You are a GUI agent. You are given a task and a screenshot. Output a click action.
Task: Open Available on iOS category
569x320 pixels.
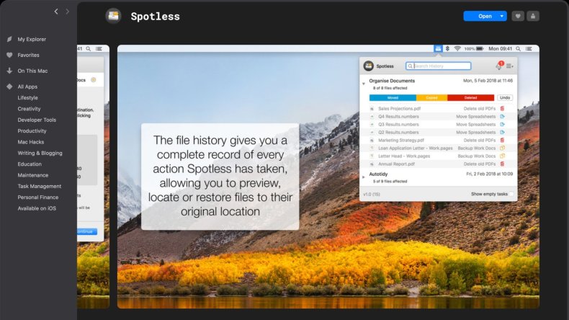37,208
